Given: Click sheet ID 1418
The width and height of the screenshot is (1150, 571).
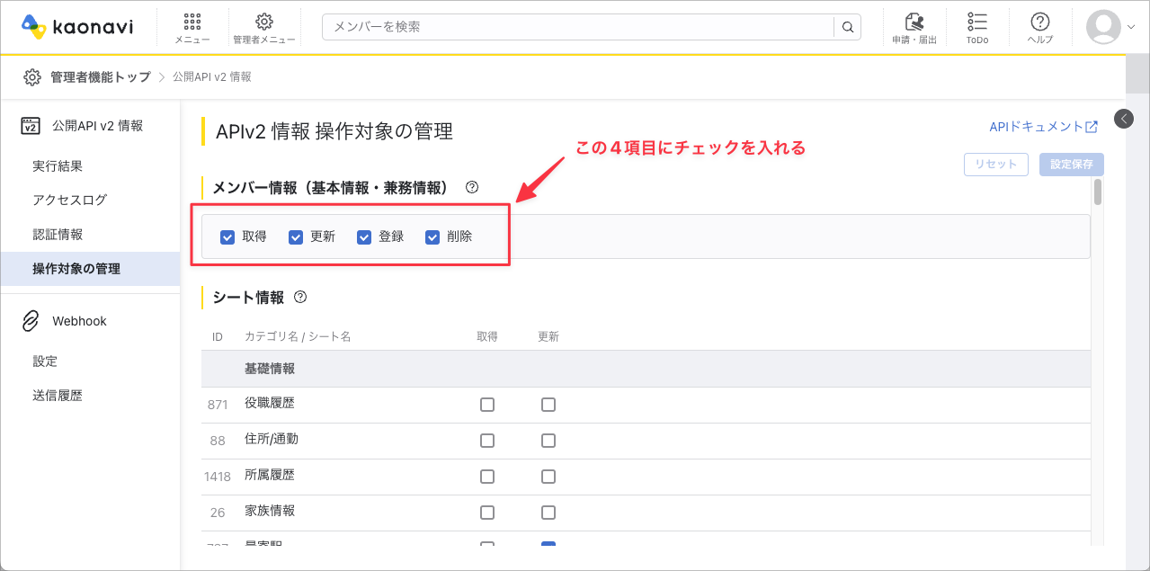Looking at the screenshot, I should (x=218, y=477).
